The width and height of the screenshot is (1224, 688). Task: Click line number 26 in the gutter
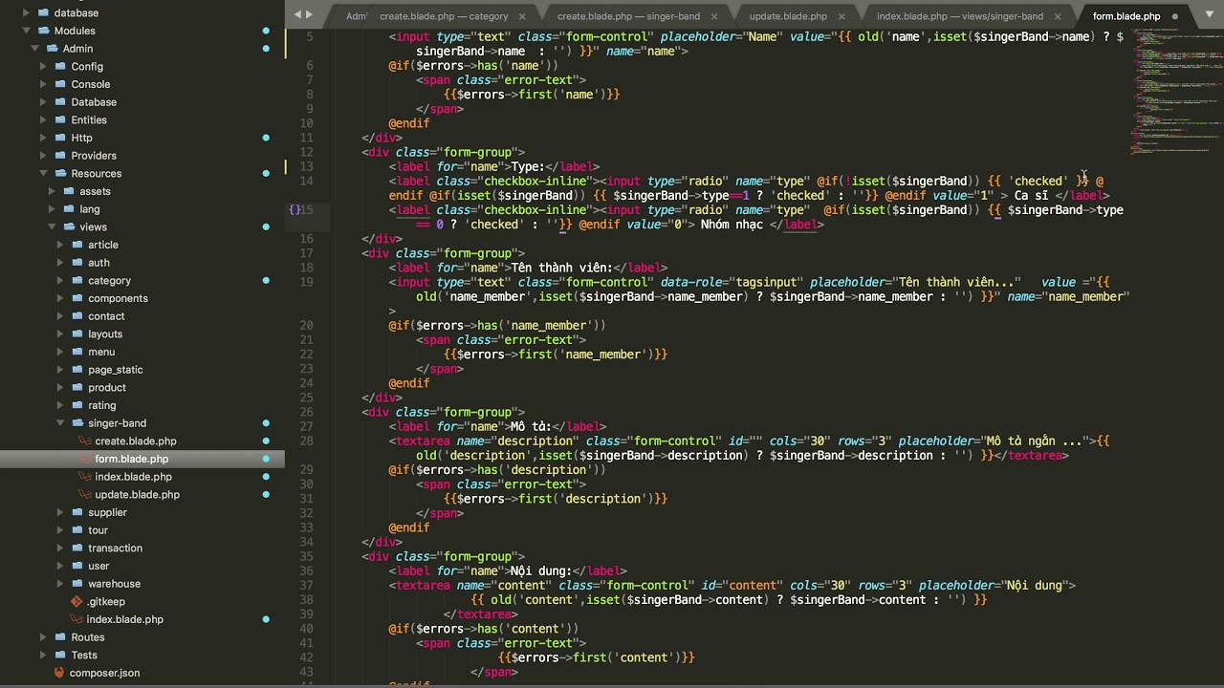[x=306, y=412]
